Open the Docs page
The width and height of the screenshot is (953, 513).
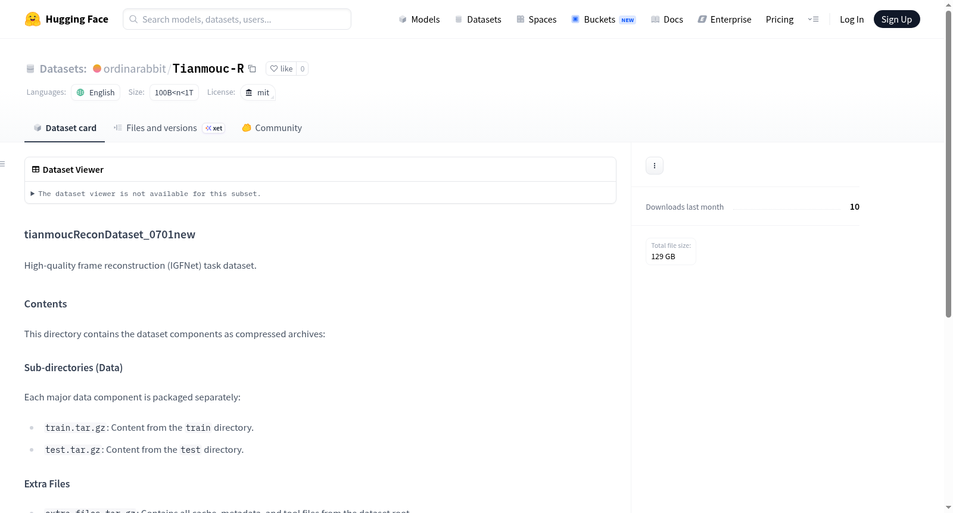point(667,19)
